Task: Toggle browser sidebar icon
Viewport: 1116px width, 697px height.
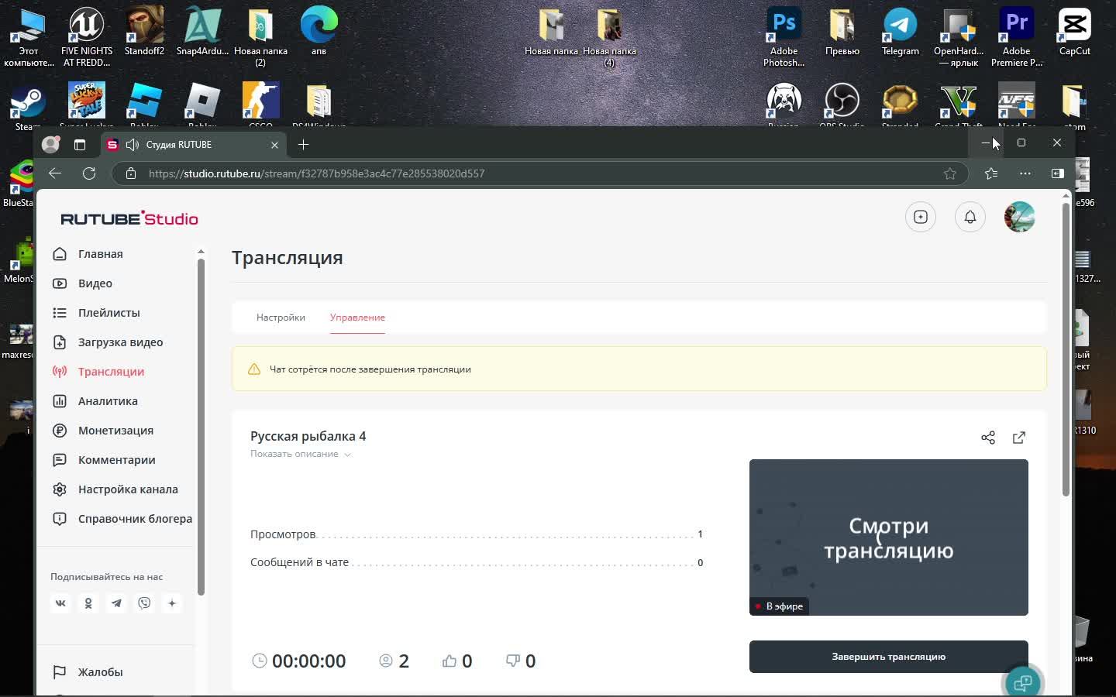Action: [1058, 173]
